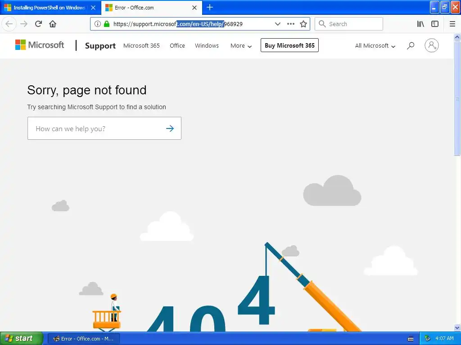Click Try searching Microsoft Support text
This screenshot has width=461, height=345.
tap(96, 107)
